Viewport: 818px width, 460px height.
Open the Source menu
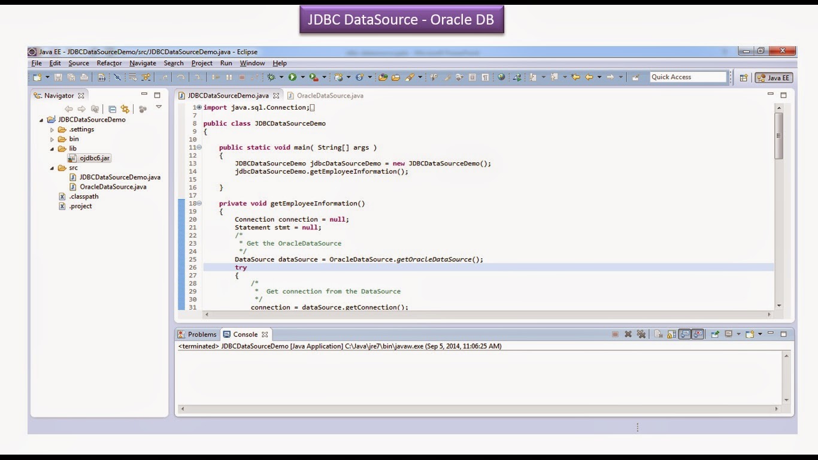click(x=78, y=63)
